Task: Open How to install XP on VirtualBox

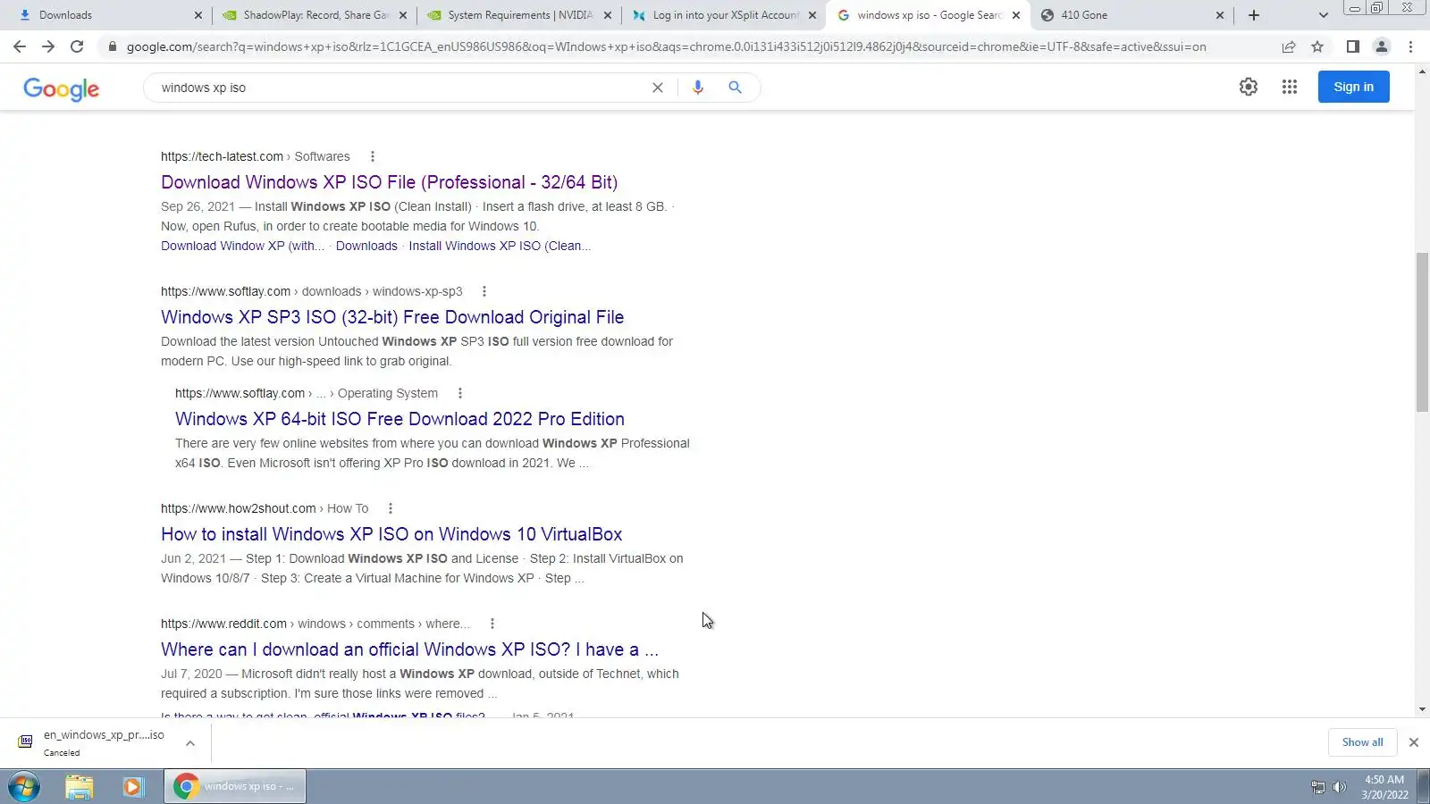Action: pyautogui.click(x=391, y=534)
